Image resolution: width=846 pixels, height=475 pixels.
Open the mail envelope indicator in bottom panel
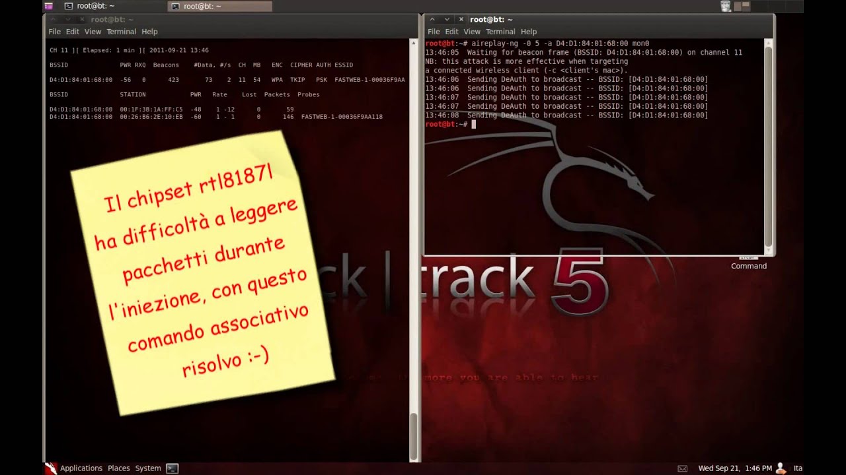point(683,468)
